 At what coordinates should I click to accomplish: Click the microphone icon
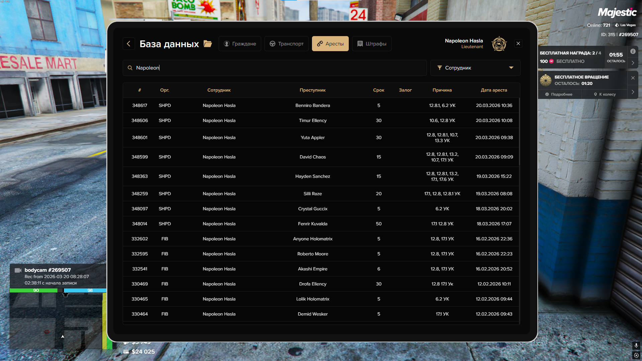pyautogui.click(x=636, y=345)
